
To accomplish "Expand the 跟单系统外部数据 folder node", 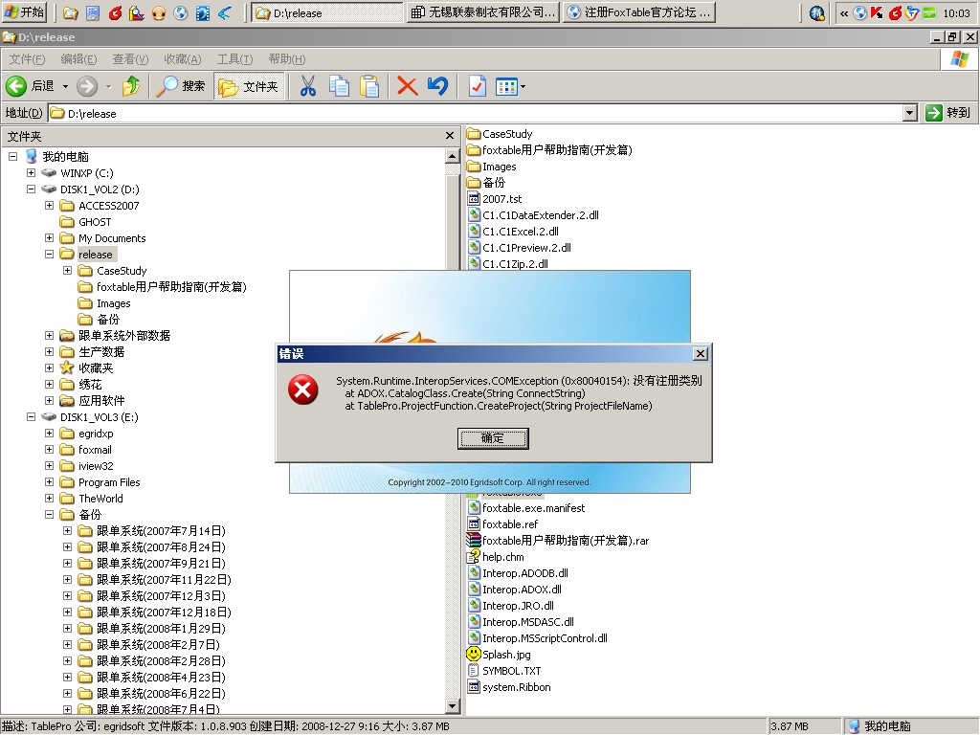I will 49,335.
